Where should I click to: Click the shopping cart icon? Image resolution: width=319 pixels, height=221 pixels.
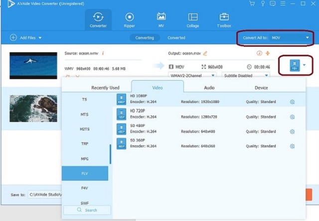252,3
